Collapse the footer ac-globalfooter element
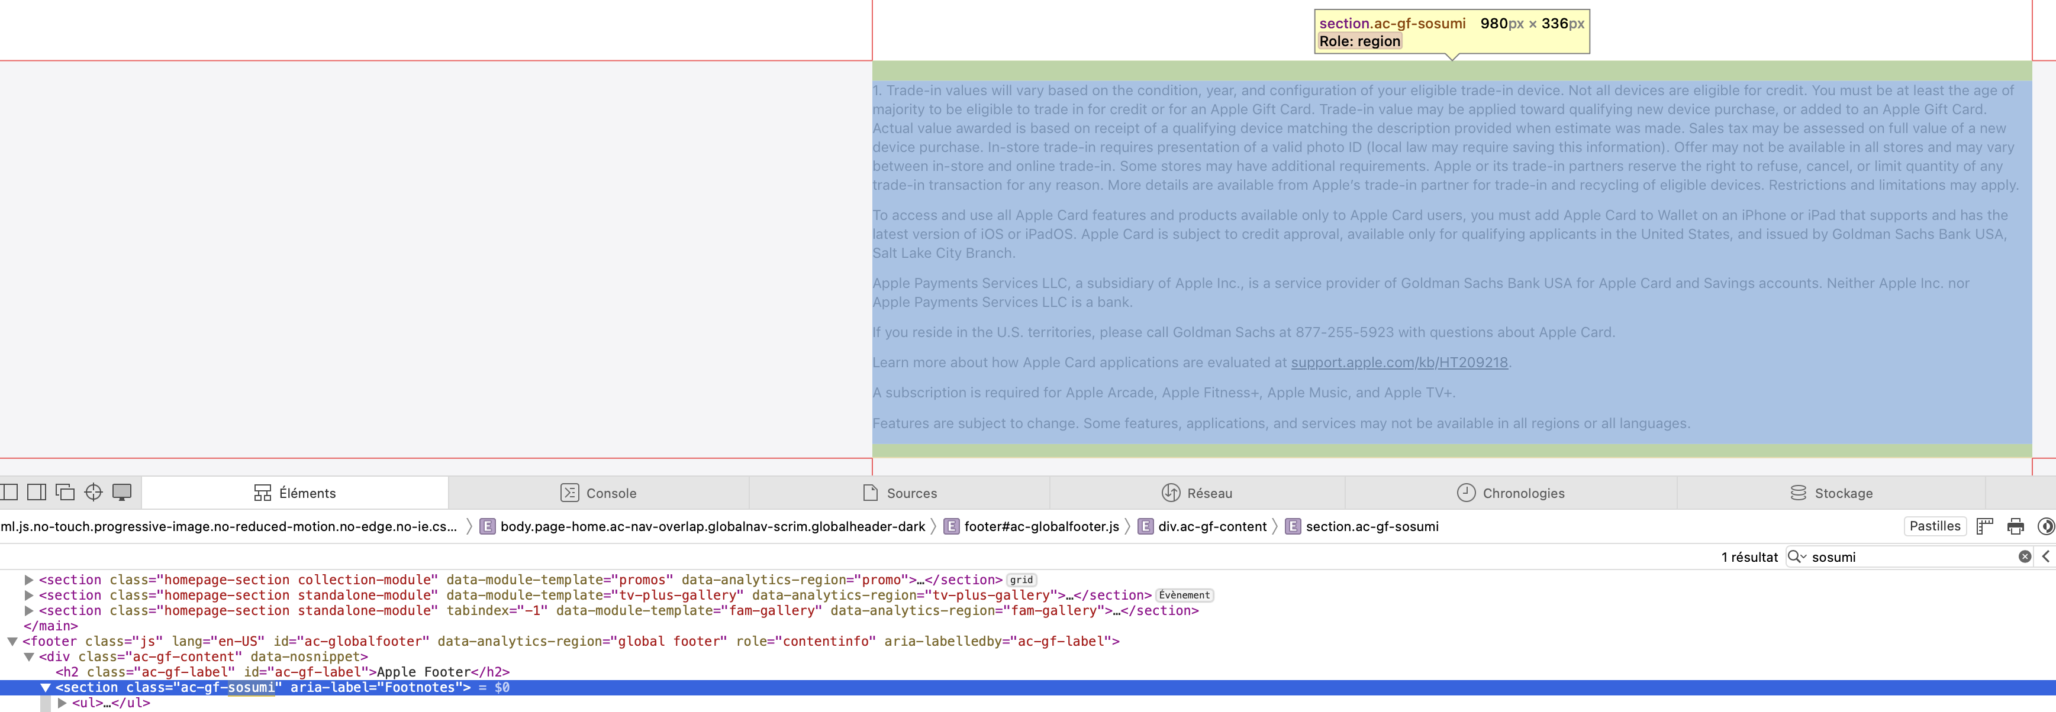Image resolution: width=2056 pixels, height=712 pixels. [x=13, y=641]
